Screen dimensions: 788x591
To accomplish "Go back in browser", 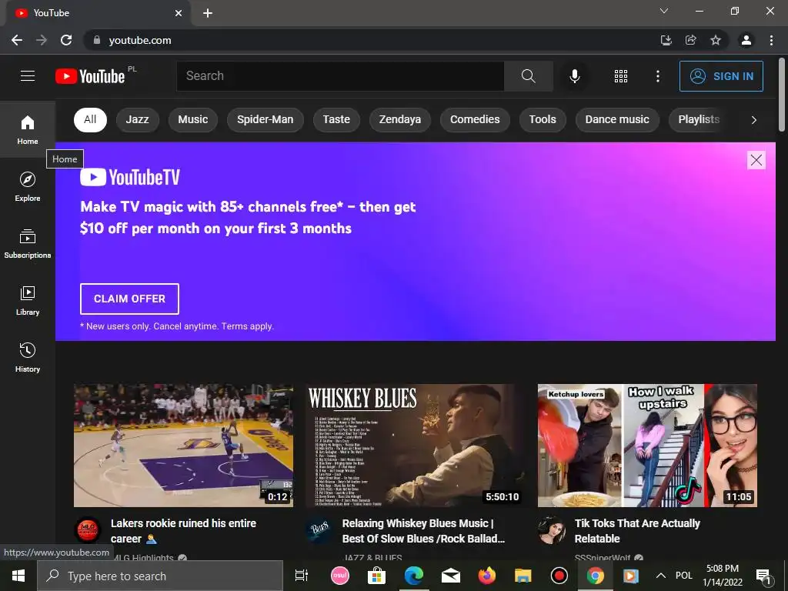I will 17,40.
